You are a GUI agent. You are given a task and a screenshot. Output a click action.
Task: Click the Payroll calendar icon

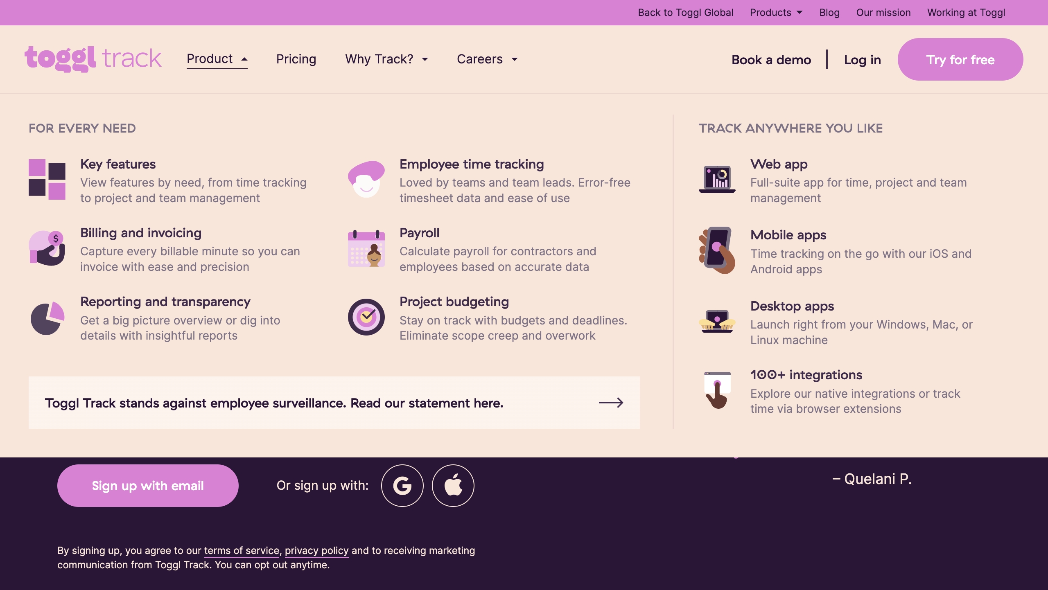[x=366, y=248]
